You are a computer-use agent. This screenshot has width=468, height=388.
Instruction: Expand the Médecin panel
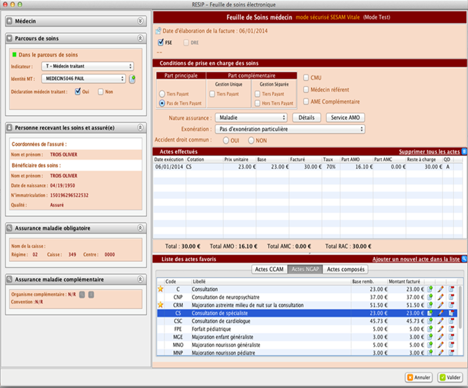point(140,21)
